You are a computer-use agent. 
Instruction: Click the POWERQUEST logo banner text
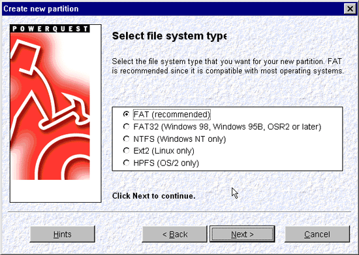click(50, 29)
